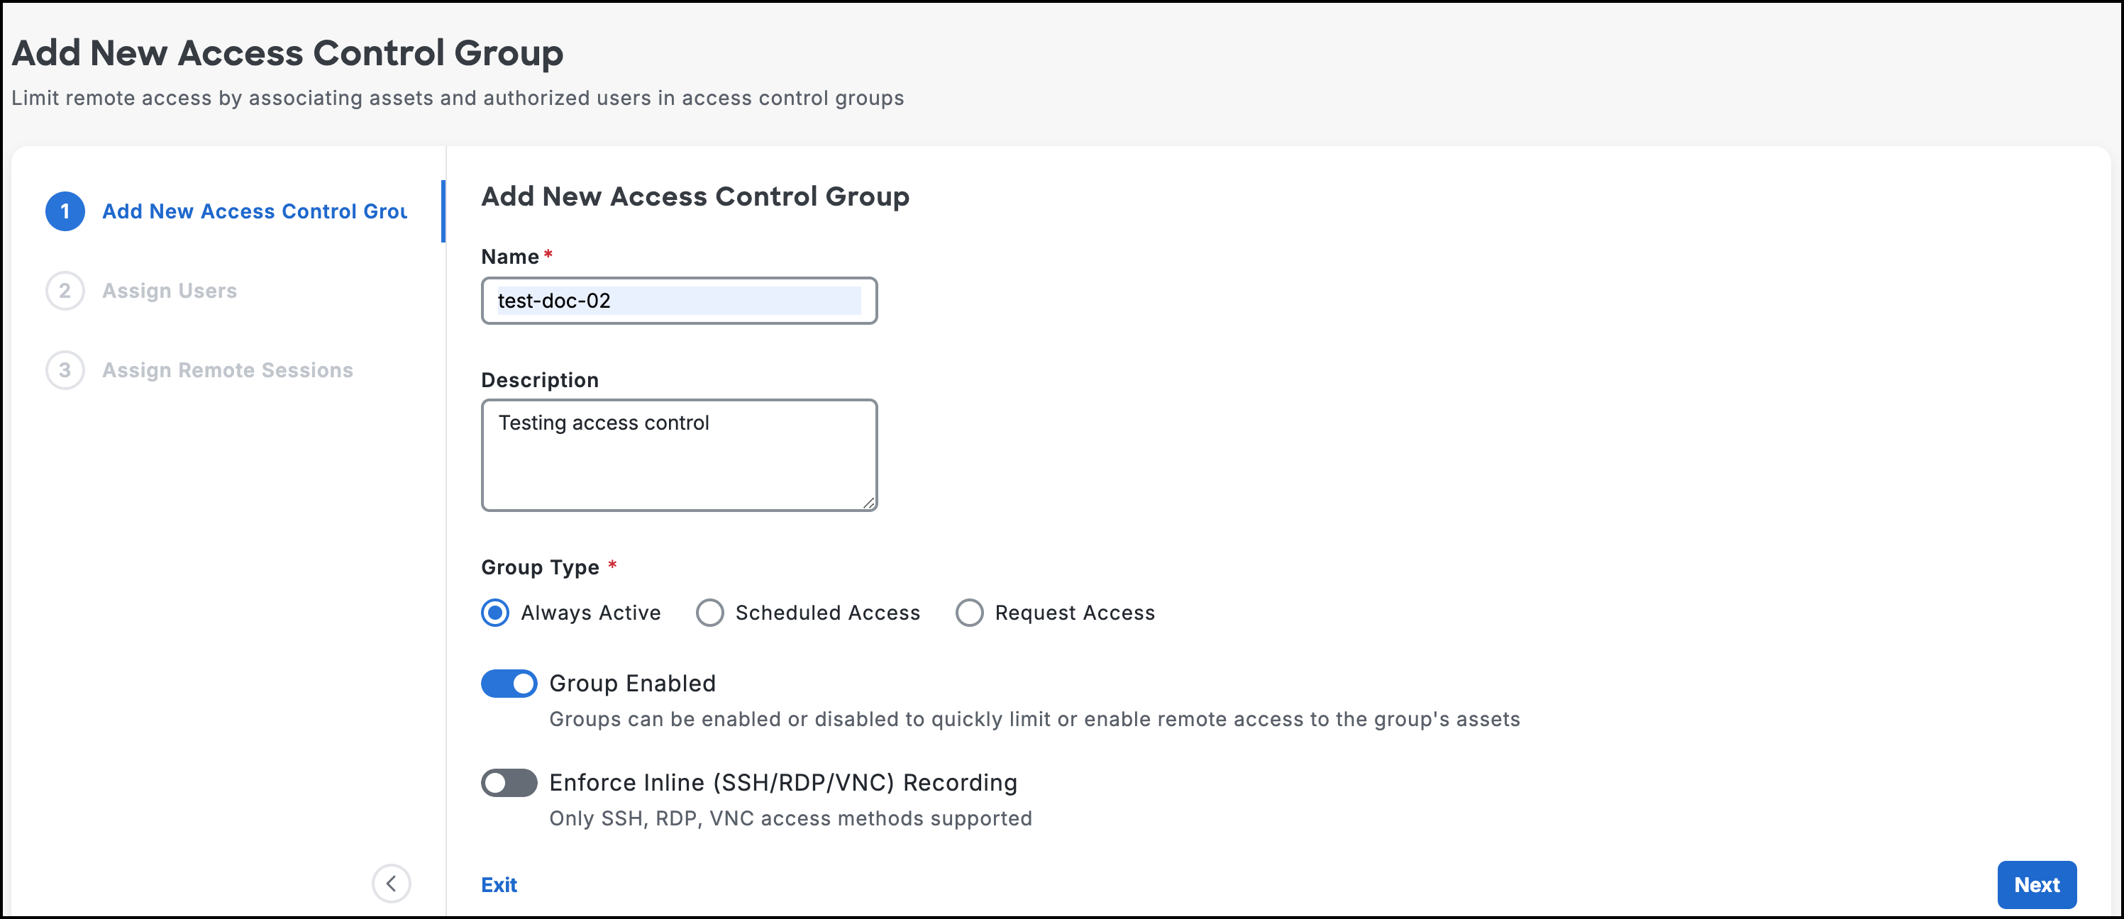Select the Request Access radio button
Image resolution: width=2124 pixels, height=919 pixels.
(x=970, y=613)
